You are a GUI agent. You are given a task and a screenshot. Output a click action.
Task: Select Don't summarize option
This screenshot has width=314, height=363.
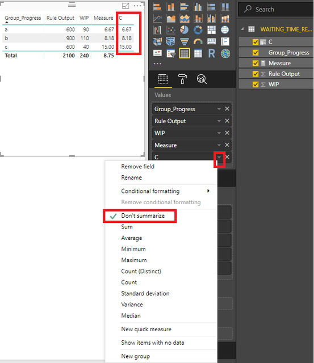(143, 216)
